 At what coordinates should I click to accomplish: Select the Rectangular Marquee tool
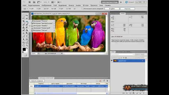pyautogui.click(x=24, y=16)
